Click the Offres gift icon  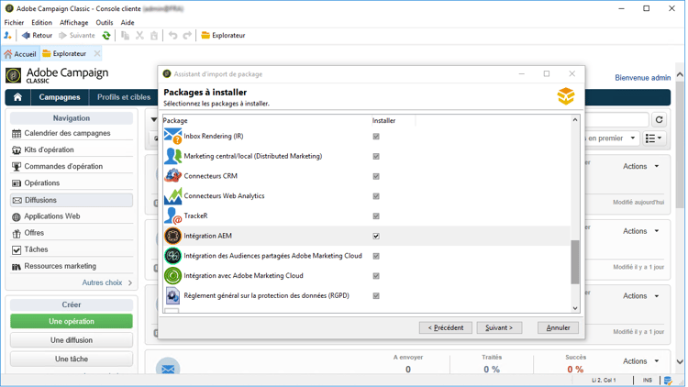click(17, 234)
